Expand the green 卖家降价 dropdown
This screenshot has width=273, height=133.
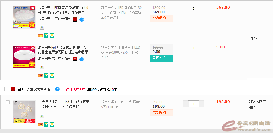point(161,58)
